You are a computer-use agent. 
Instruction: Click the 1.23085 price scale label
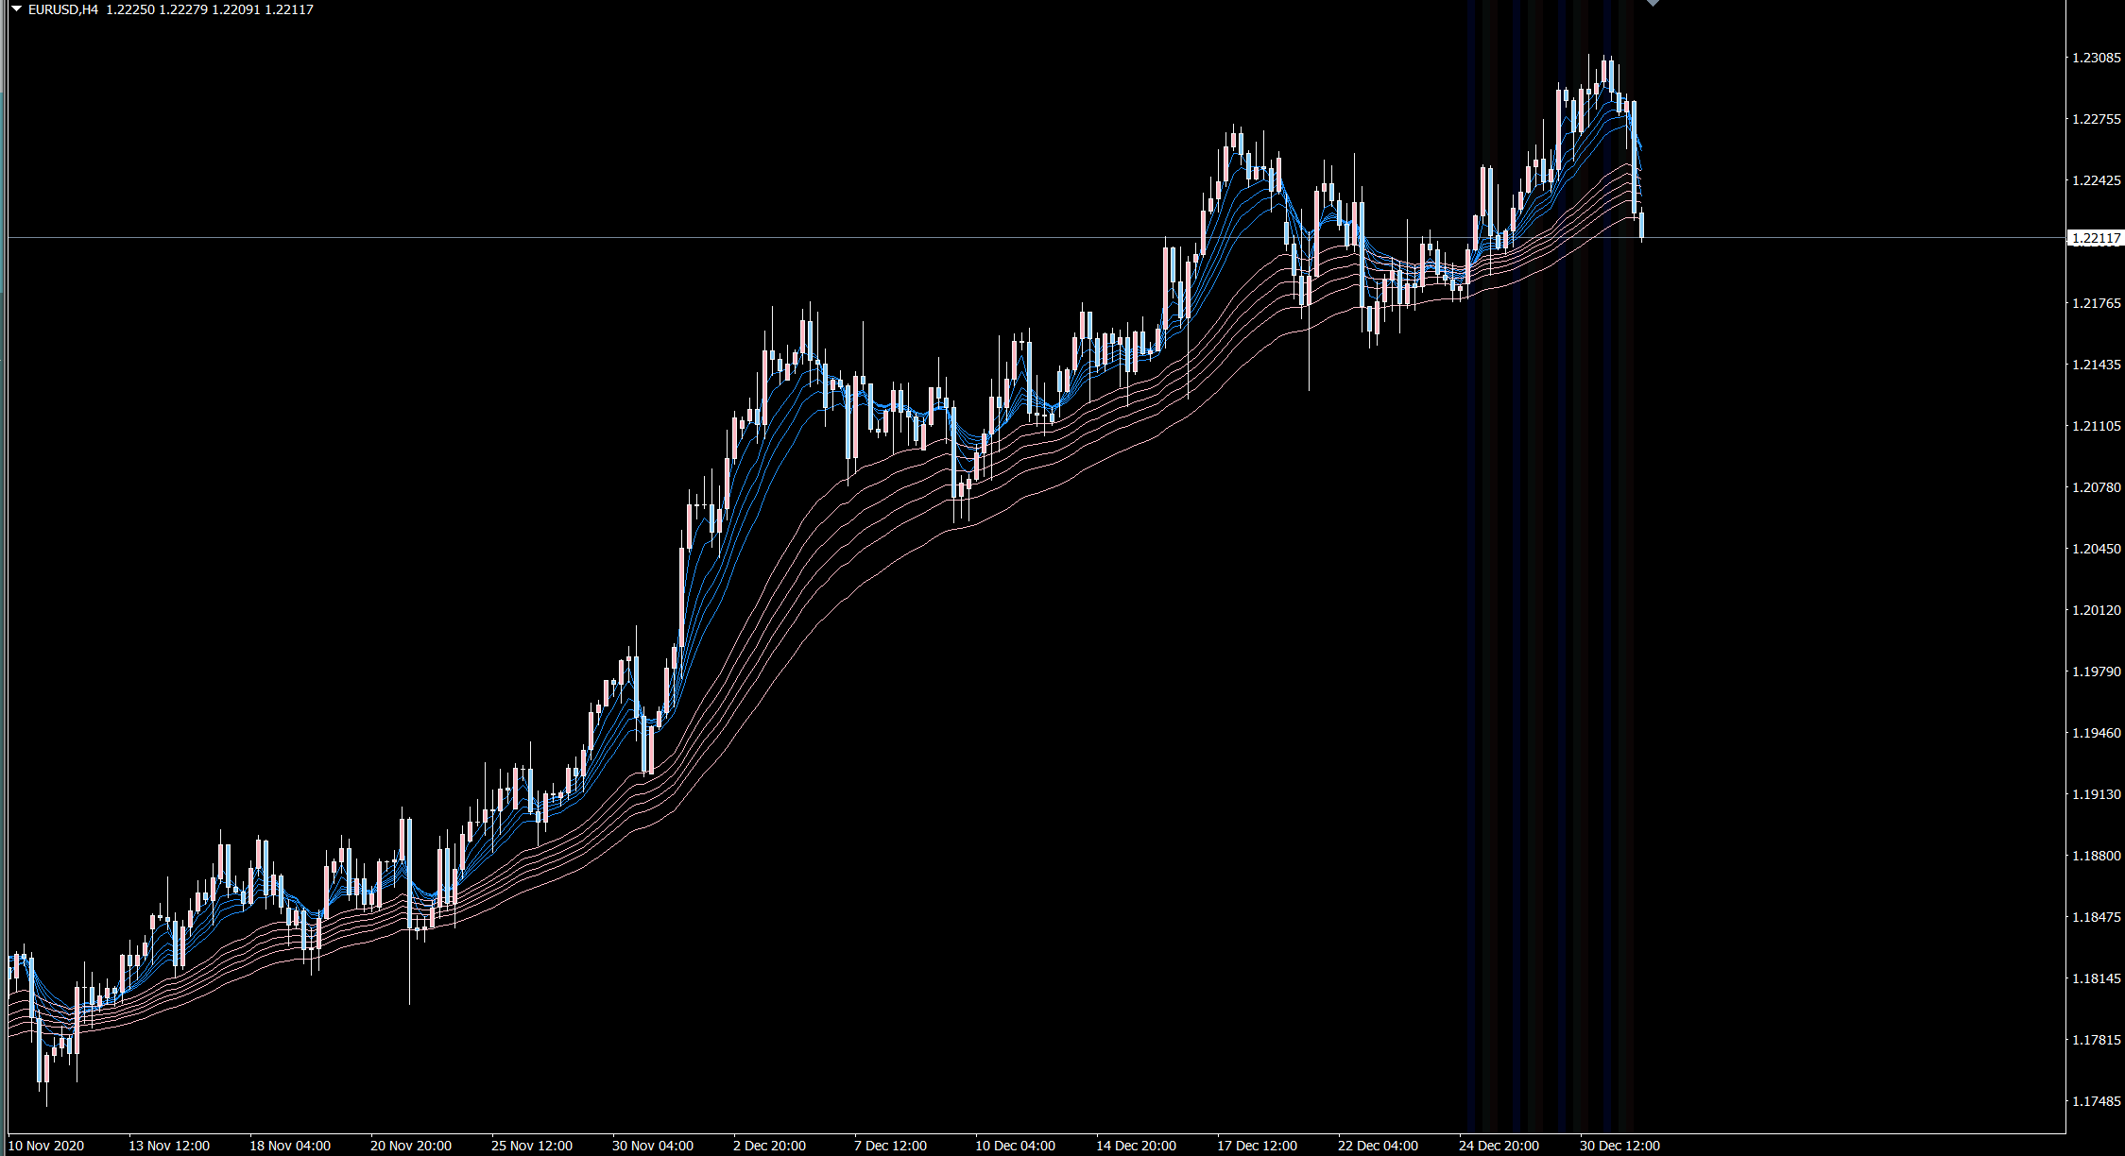point(2096,58)
